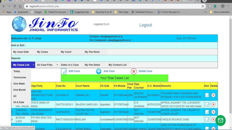Screen dimensions: 232x130
Task: Click the Logout link
Action: (x=145, y=25)
